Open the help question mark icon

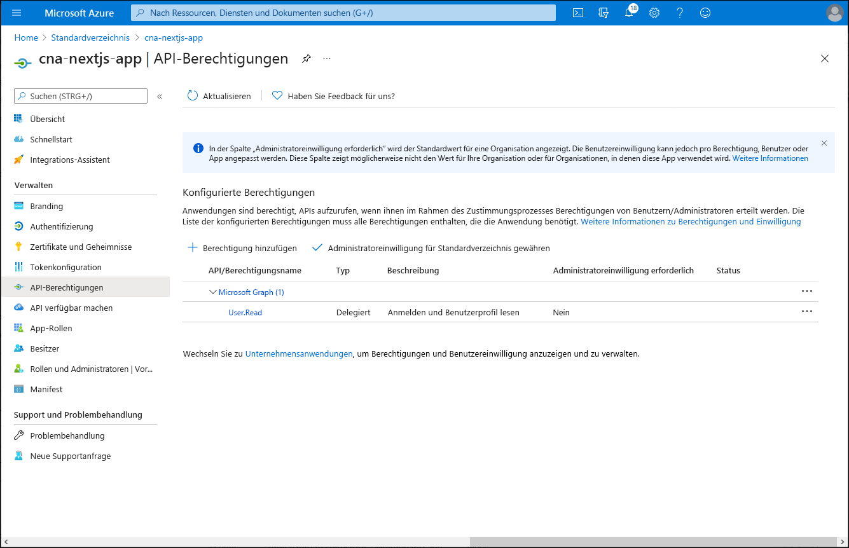tap(680, 13)
